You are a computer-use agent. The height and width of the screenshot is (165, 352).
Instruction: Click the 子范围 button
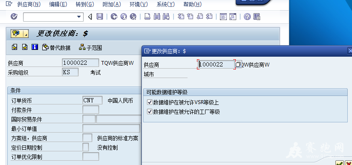pyautogui.click(x=91, y=47)
